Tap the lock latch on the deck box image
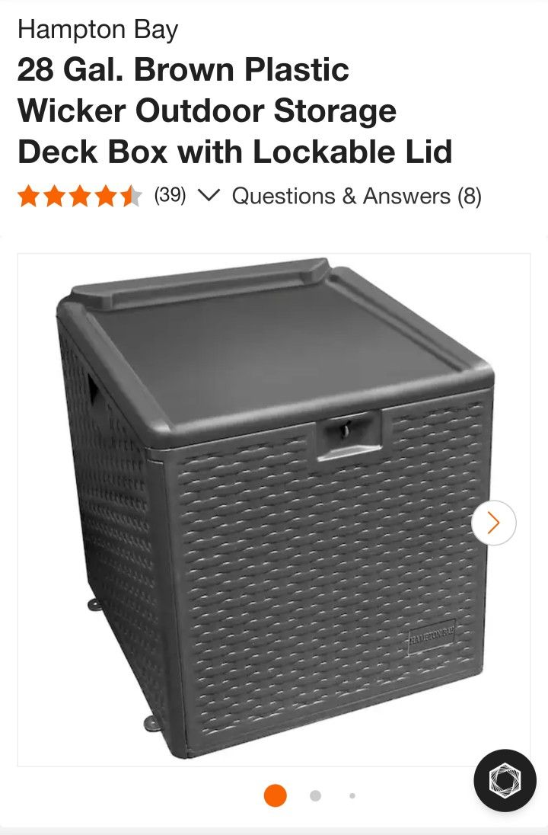 click(x=349, y=434)
